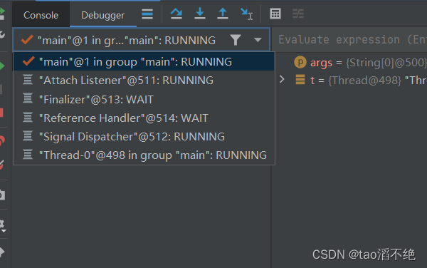The image size is (427, 268).
Task: Click the Trace Current Stream Chain icon
Action: (298, 14)
